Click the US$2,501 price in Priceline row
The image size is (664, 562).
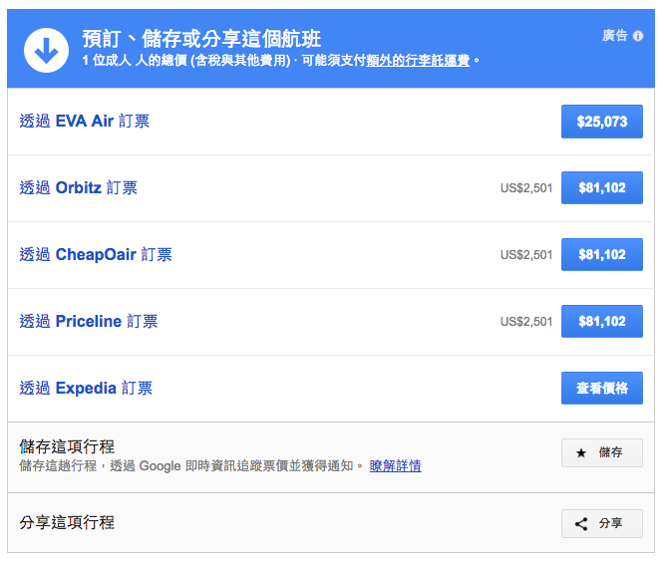526,322
